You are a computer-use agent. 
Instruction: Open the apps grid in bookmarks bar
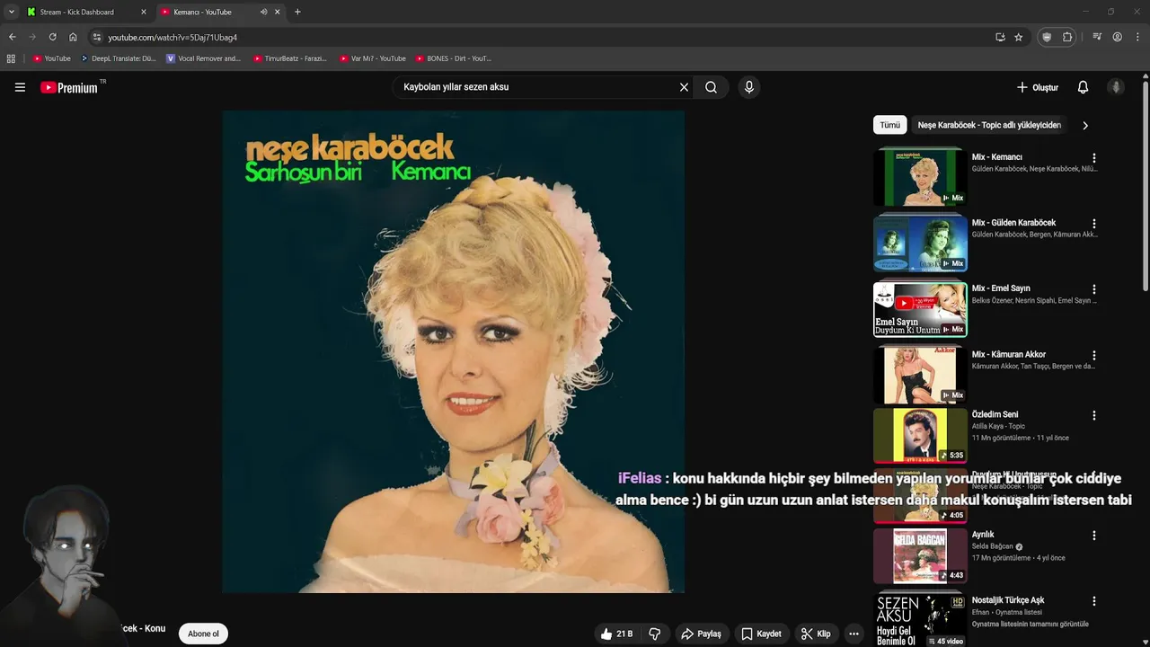click(x=11, y=58)
